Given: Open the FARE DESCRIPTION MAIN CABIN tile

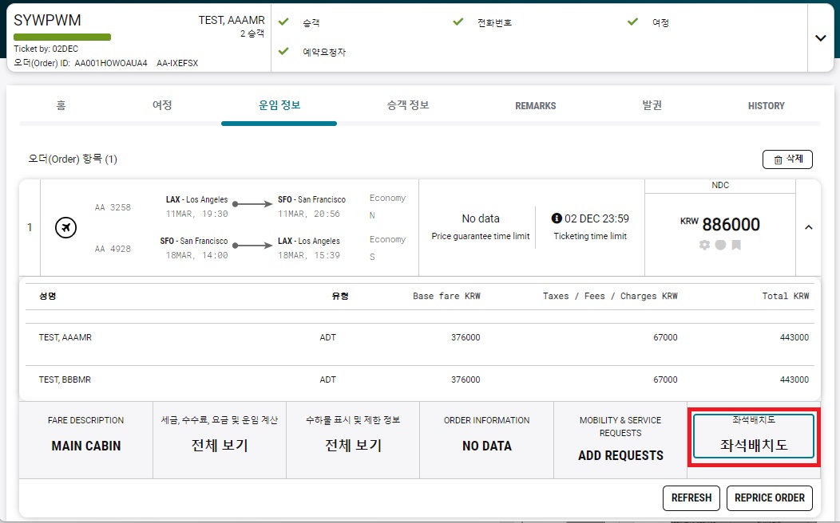Looking at the screenshot, I should tap(85, 440).
